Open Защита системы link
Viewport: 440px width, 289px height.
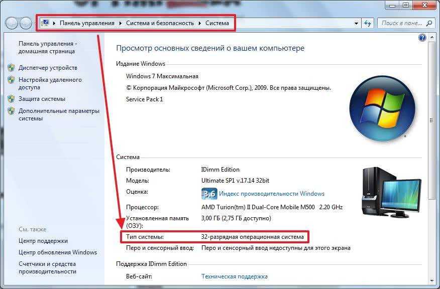(42, 99)
